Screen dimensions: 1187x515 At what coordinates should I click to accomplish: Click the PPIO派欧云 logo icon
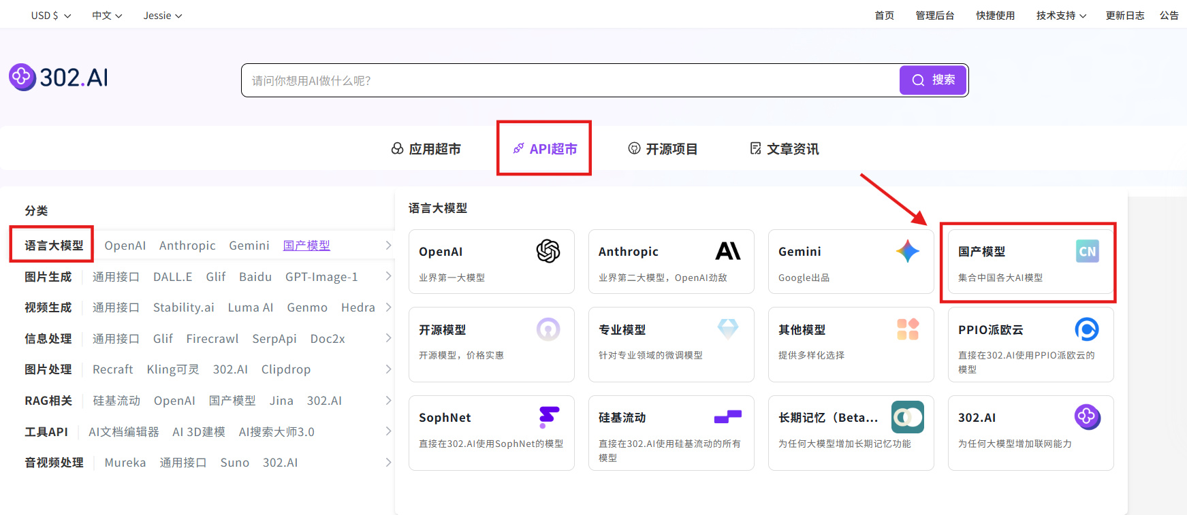click(x=1088, y=329)
